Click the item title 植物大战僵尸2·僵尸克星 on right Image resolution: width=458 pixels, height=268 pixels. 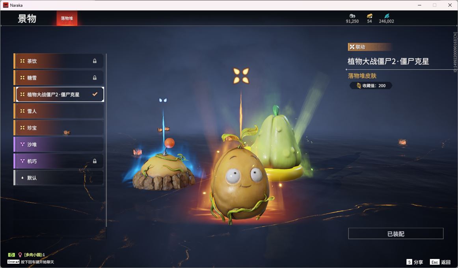tap(388, 61)
